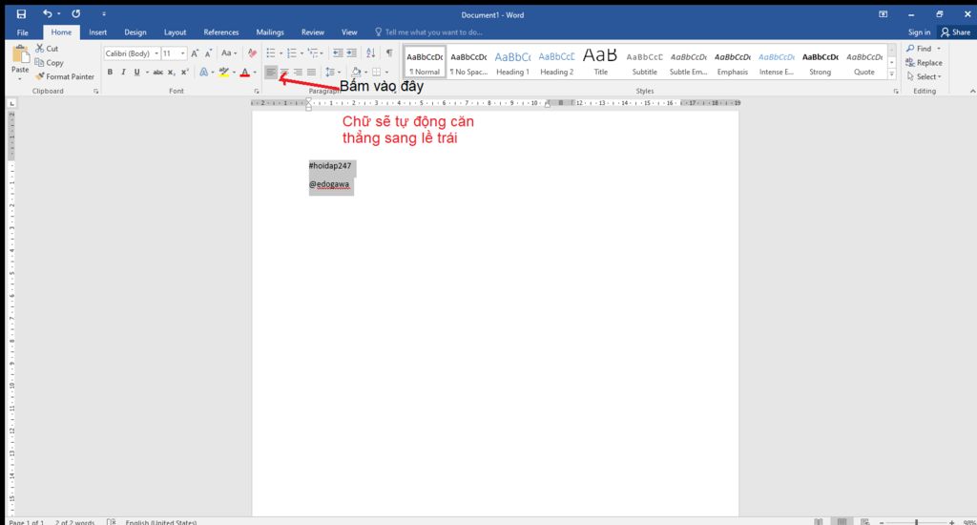Apply the Heading 1 style
This screenshot has width=977, height=525.
click(512, 62)
